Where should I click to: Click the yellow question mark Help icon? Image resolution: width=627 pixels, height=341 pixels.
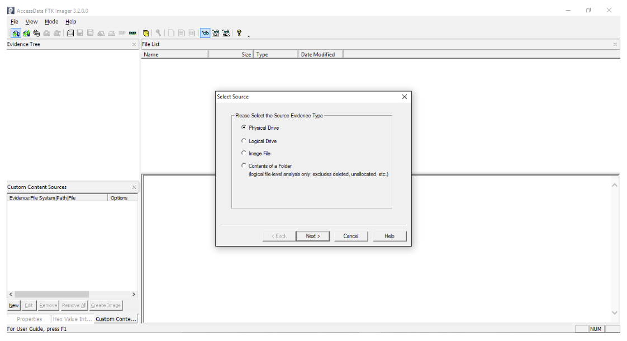click(239, 33)
